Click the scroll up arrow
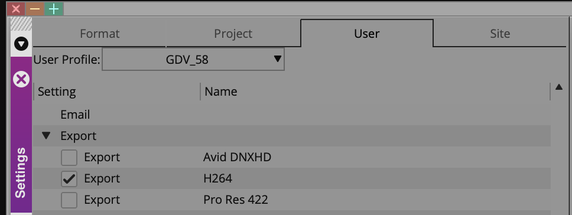This screenshot has height=215, width=572. [x=559, y=87]
